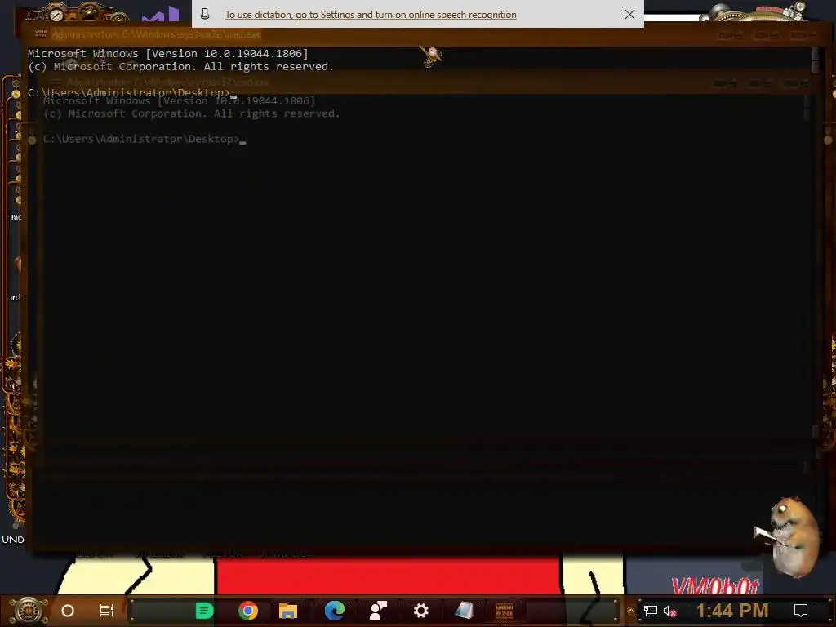Open network status tray icon
836x627 pixels.
(650, 611)
